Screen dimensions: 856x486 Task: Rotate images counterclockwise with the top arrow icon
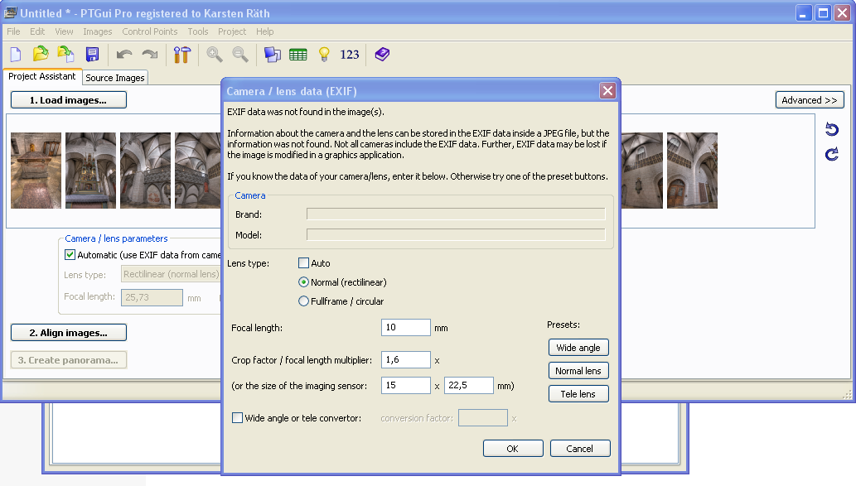tap(831, 130)
